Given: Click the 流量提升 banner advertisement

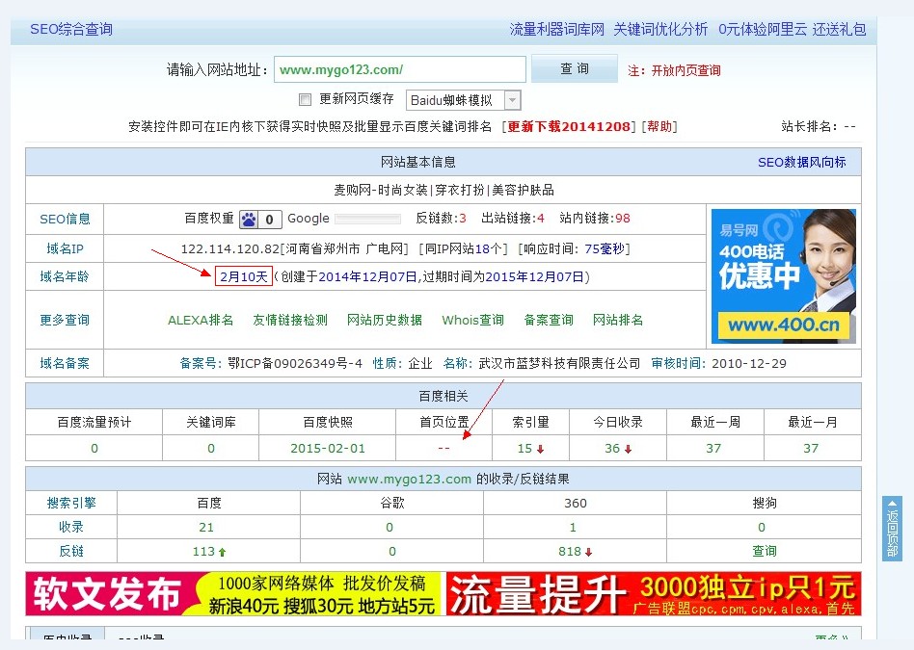Looking at the screenshot, I should click(x=654, y=593).
